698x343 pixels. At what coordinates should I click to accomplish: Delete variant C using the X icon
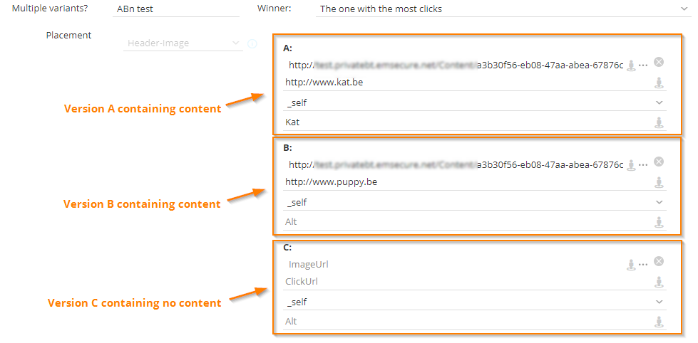tap(659, 262)
